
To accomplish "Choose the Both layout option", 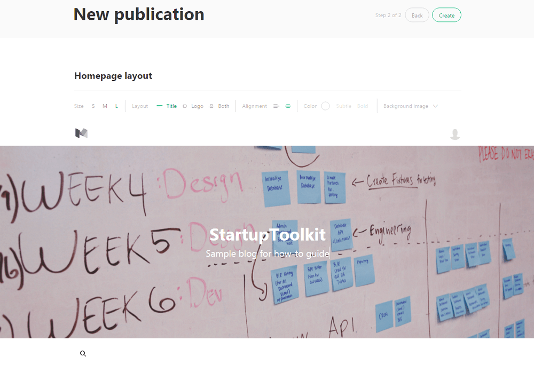I will pos(219,106).
